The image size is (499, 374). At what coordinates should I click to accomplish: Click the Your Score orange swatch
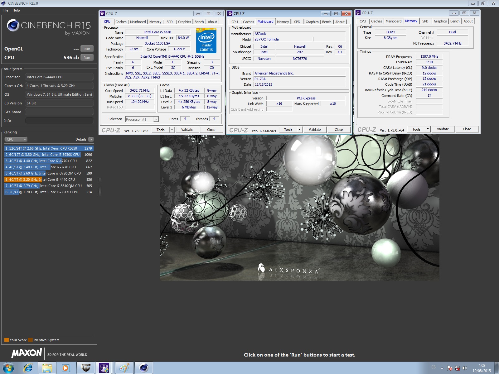pos(7,340)
